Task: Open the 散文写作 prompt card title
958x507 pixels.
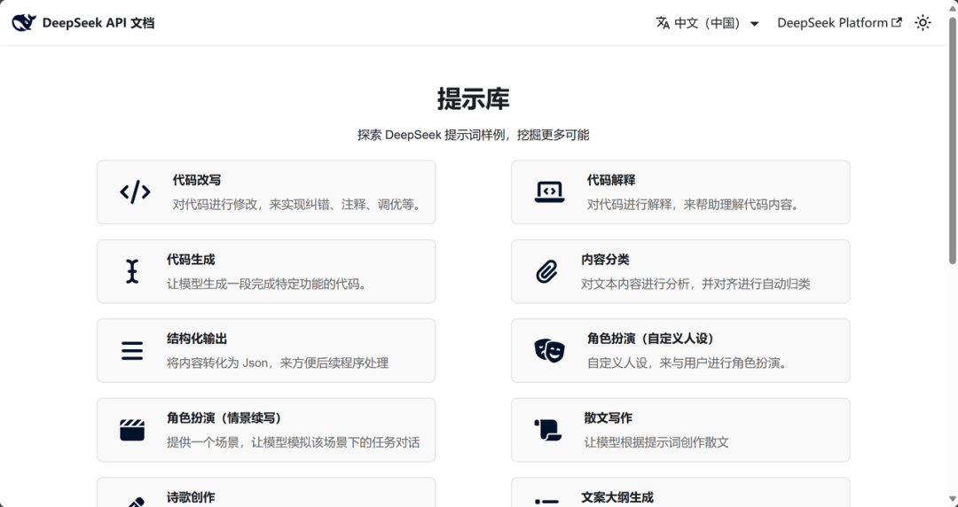Action: tap(608, 418)
